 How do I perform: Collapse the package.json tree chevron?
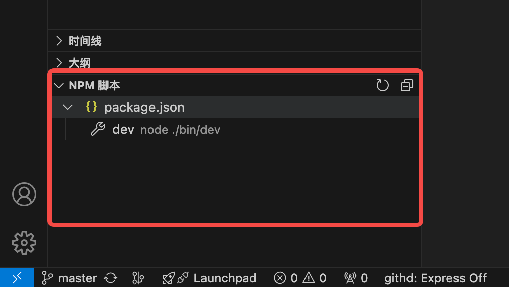[x=67, y=107]
